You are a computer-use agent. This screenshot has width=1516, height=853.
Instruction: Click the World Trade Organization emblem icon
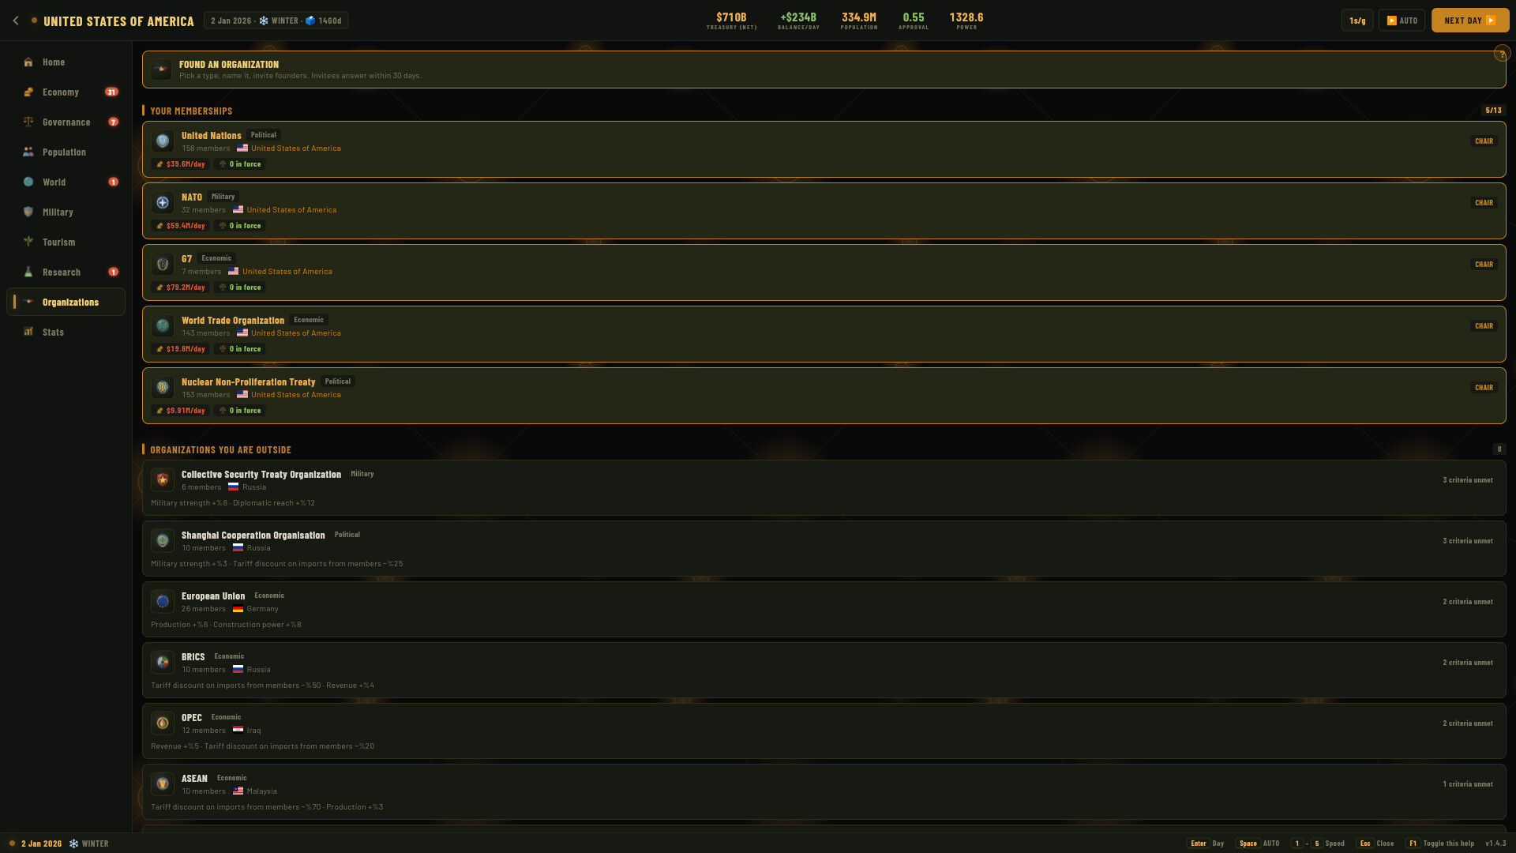(163, 326)
